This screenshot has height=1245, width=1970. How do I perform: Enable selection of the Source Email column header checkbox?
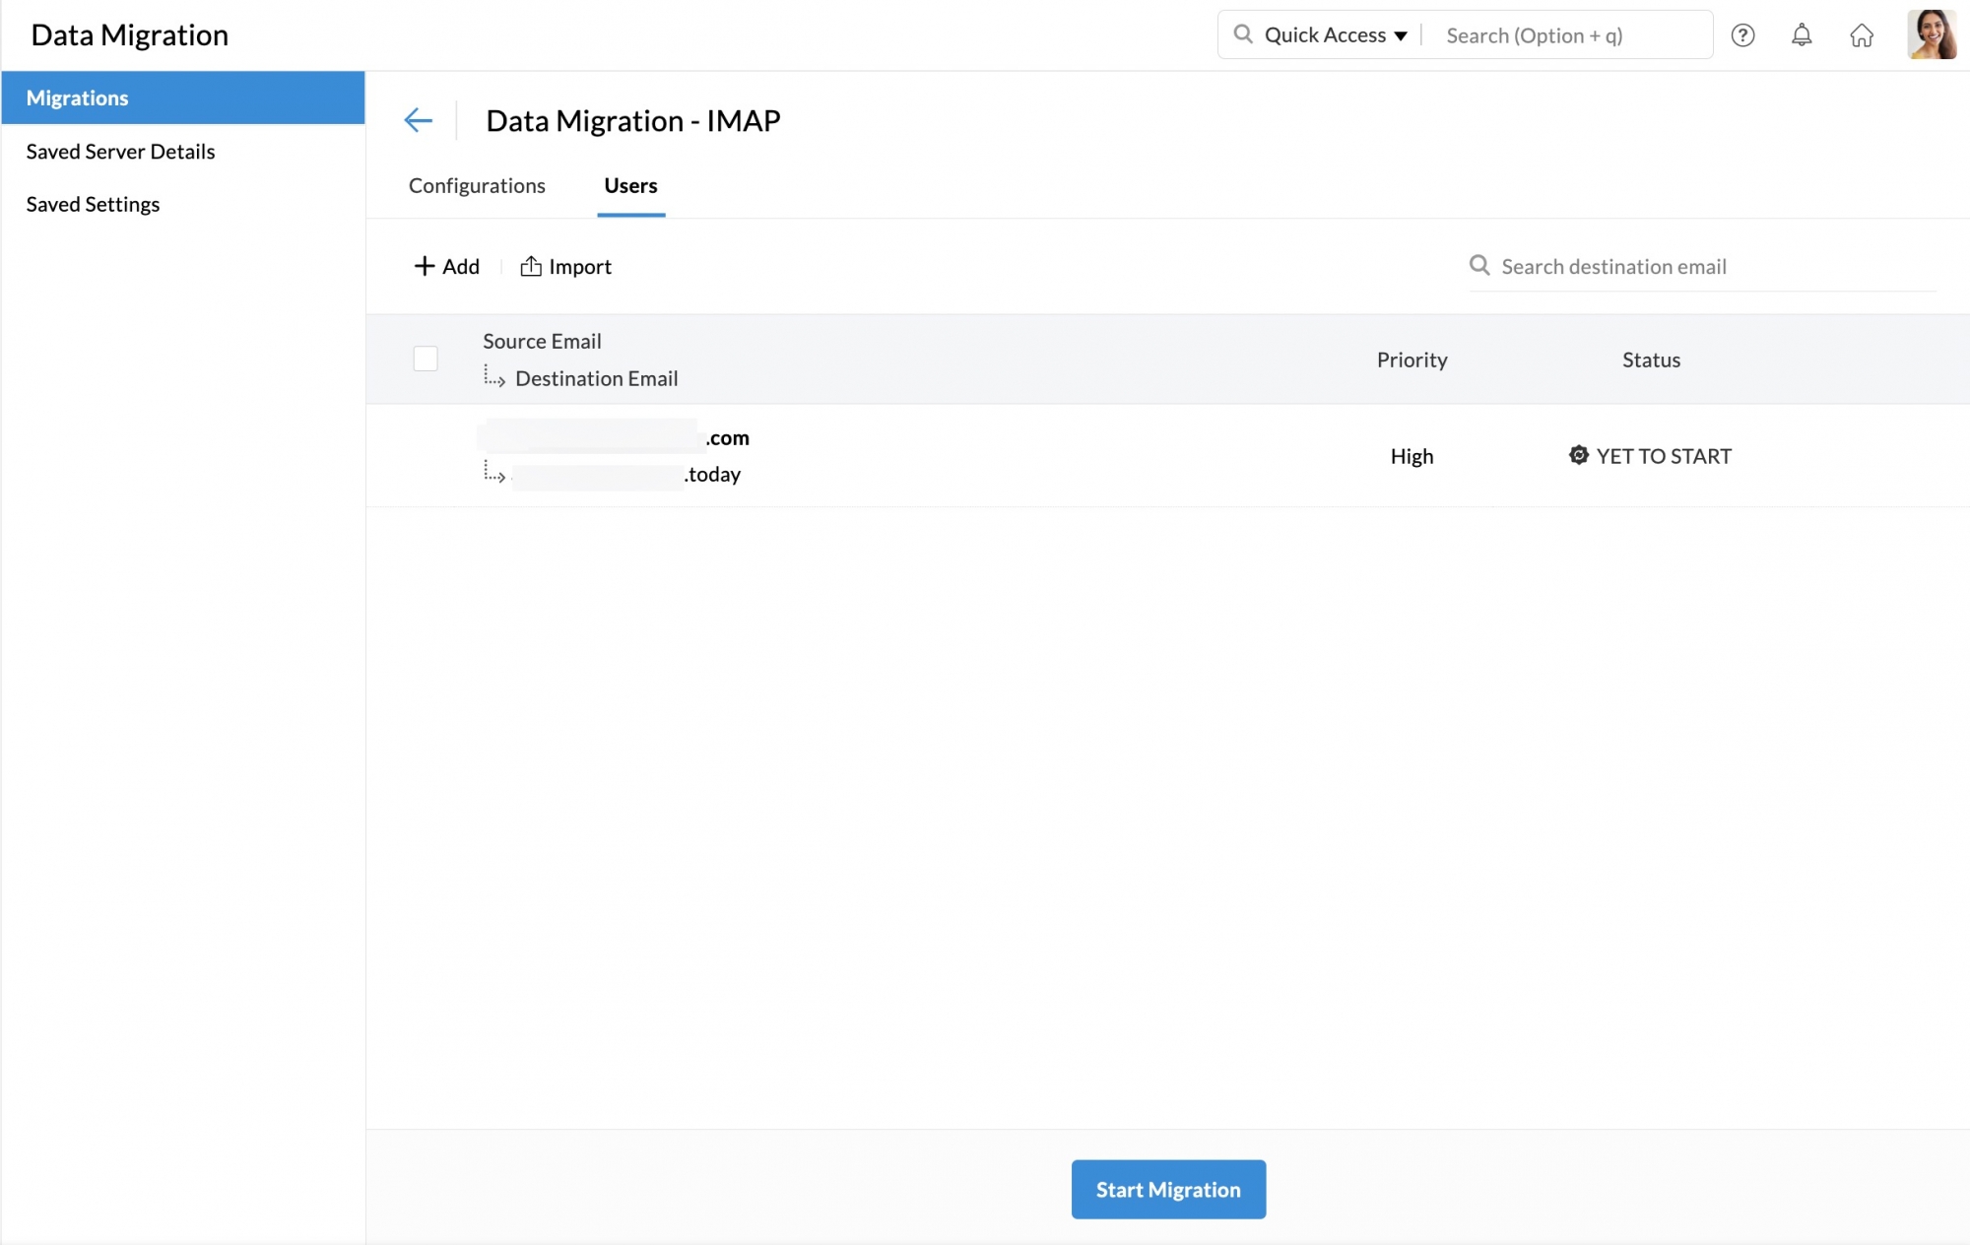[x=425, y=359]
